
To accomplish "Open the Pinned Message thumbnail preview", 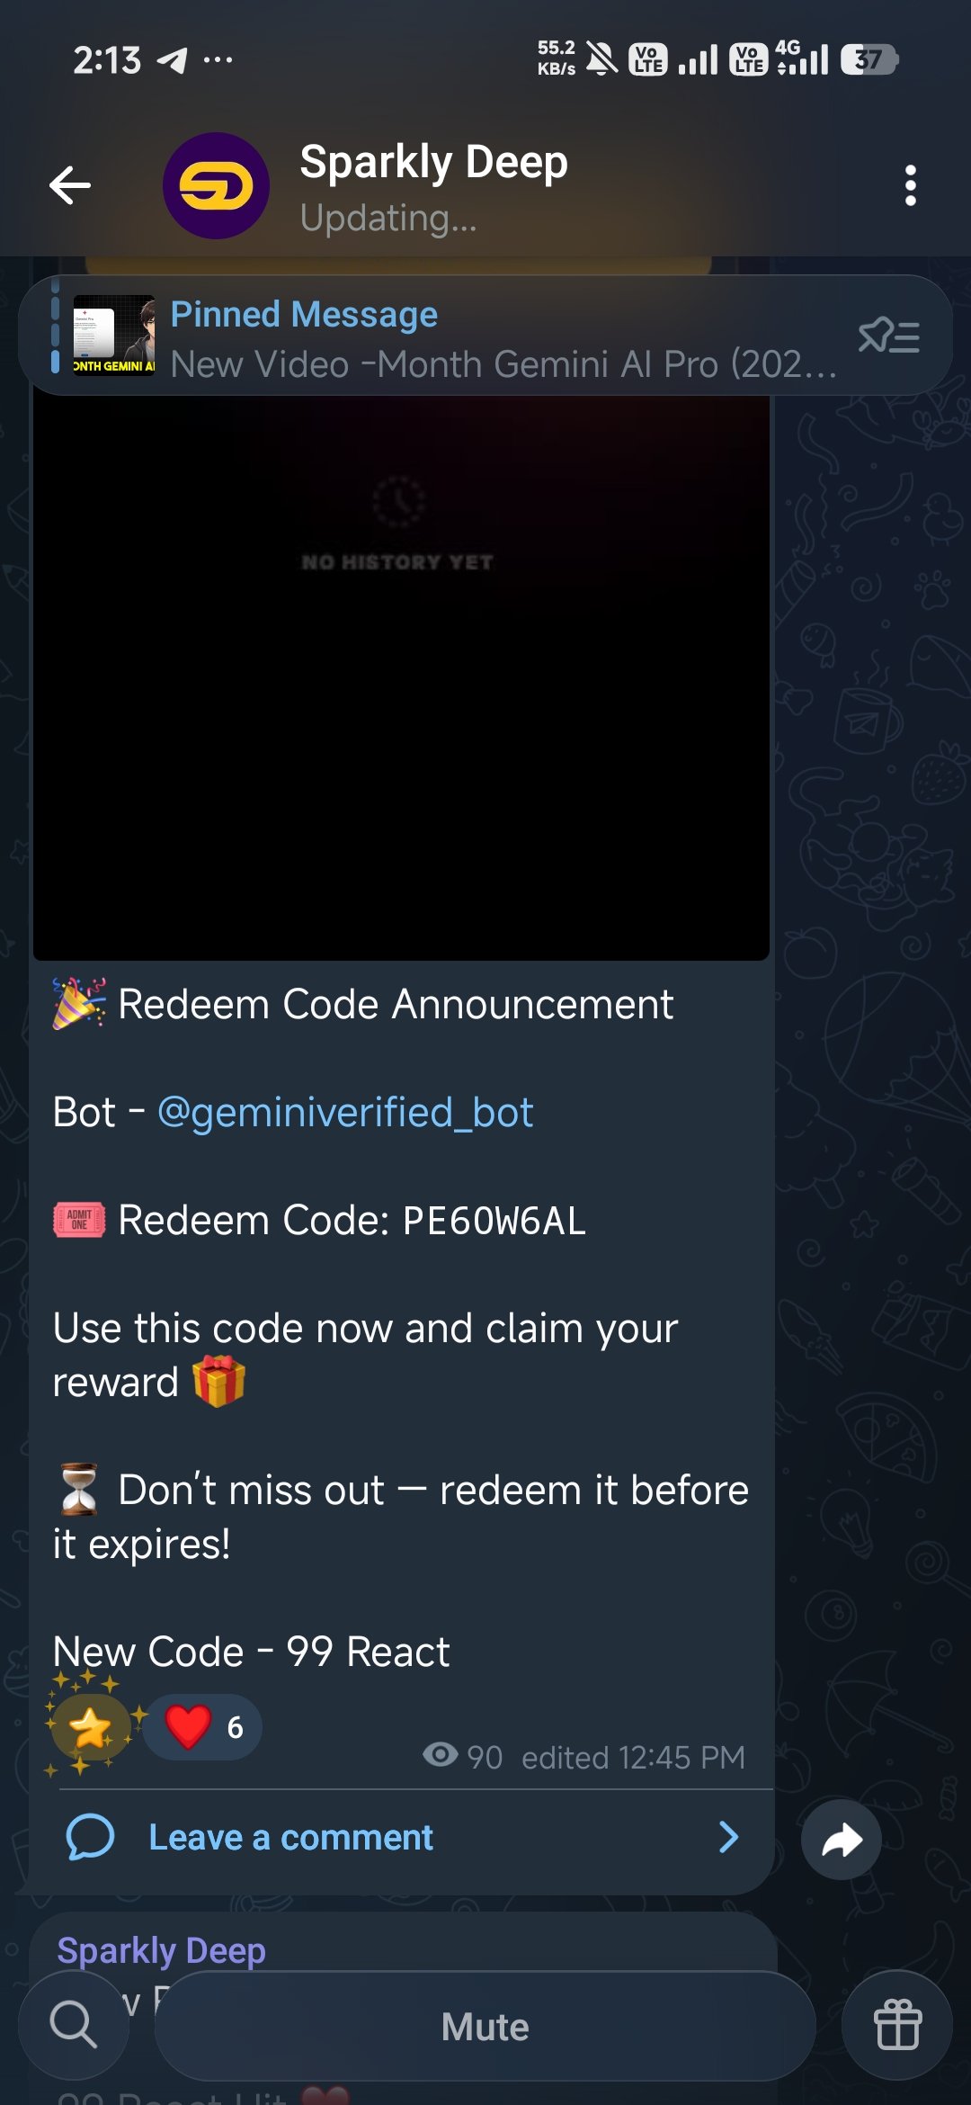I will click(x=113, y=335).
